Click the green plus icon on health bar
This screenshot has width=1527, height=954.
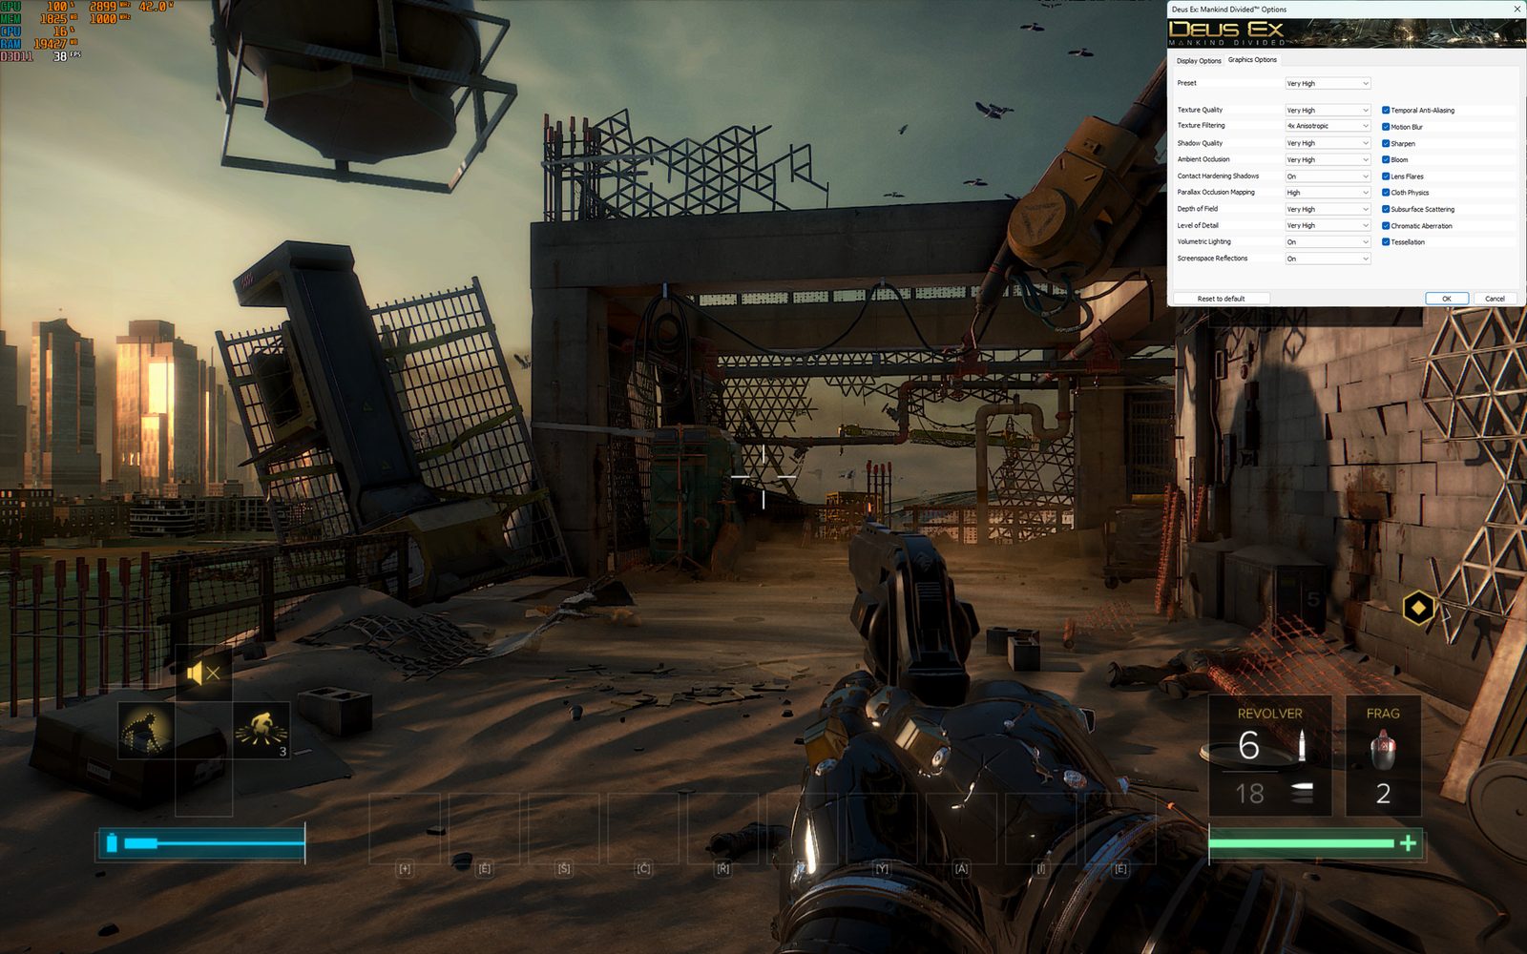click(1408, 843)
